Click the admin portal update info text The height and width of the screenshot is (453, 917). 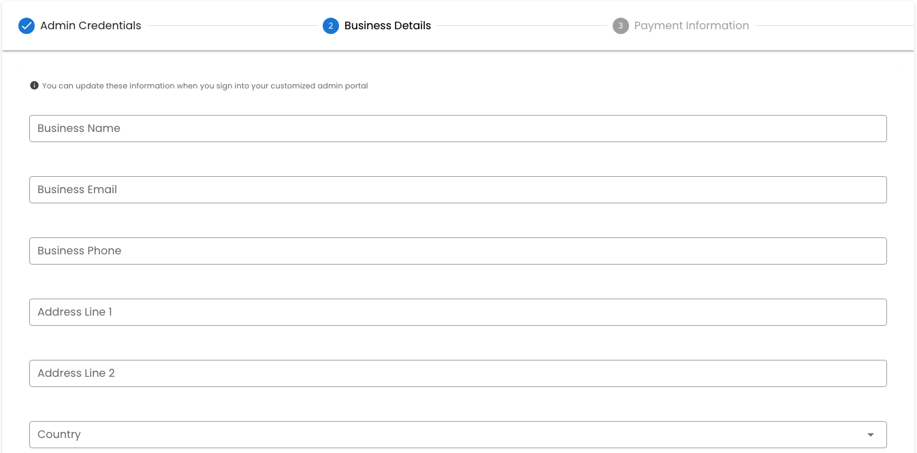pos(205,86)
